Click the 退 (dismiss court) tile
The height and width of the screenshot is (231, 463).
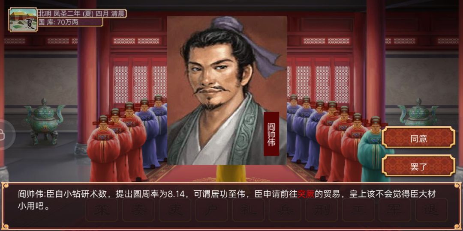(x=431, y=210)
